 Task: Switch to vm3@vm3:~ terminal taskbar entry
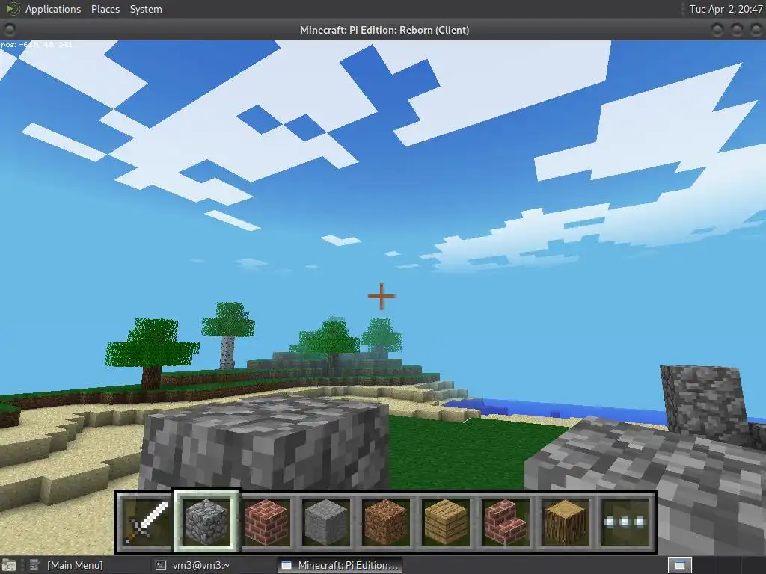pyautogui.click(x=200, y=565)
